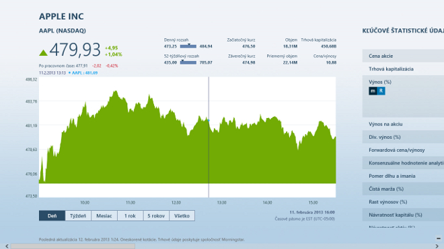Click the zoom-out minus icon

tap(439, 238)
